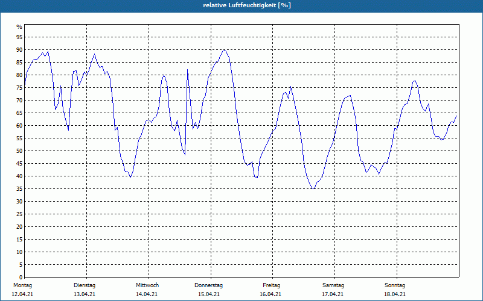Click the 30 y-axis value
The width and height of the screenshot is (483, 301).
[x=19, y=202]
